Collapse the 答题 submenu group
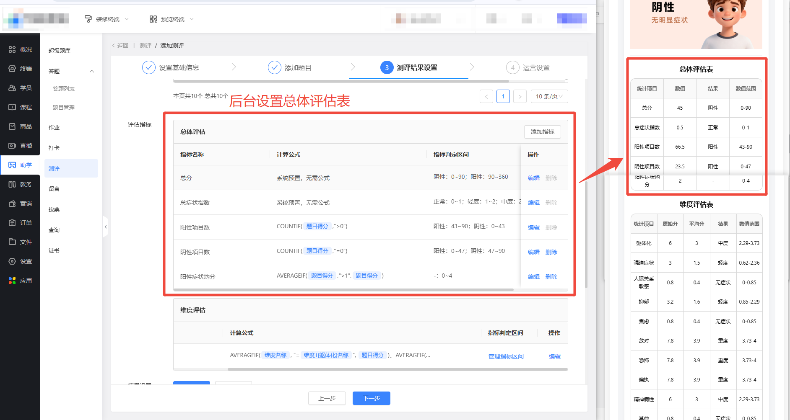This screenshot has width=790, height=420. point(92,71)
